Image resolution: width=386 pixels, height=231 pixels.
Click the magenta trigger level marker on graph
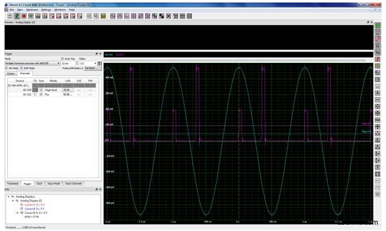[367, 124]
